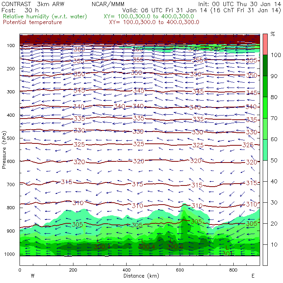The image size is (283, 283).
Task: Click the red 'XY= 100.0,300.0 to 400.0,300.0' text
Action: [x=154, y=22]
